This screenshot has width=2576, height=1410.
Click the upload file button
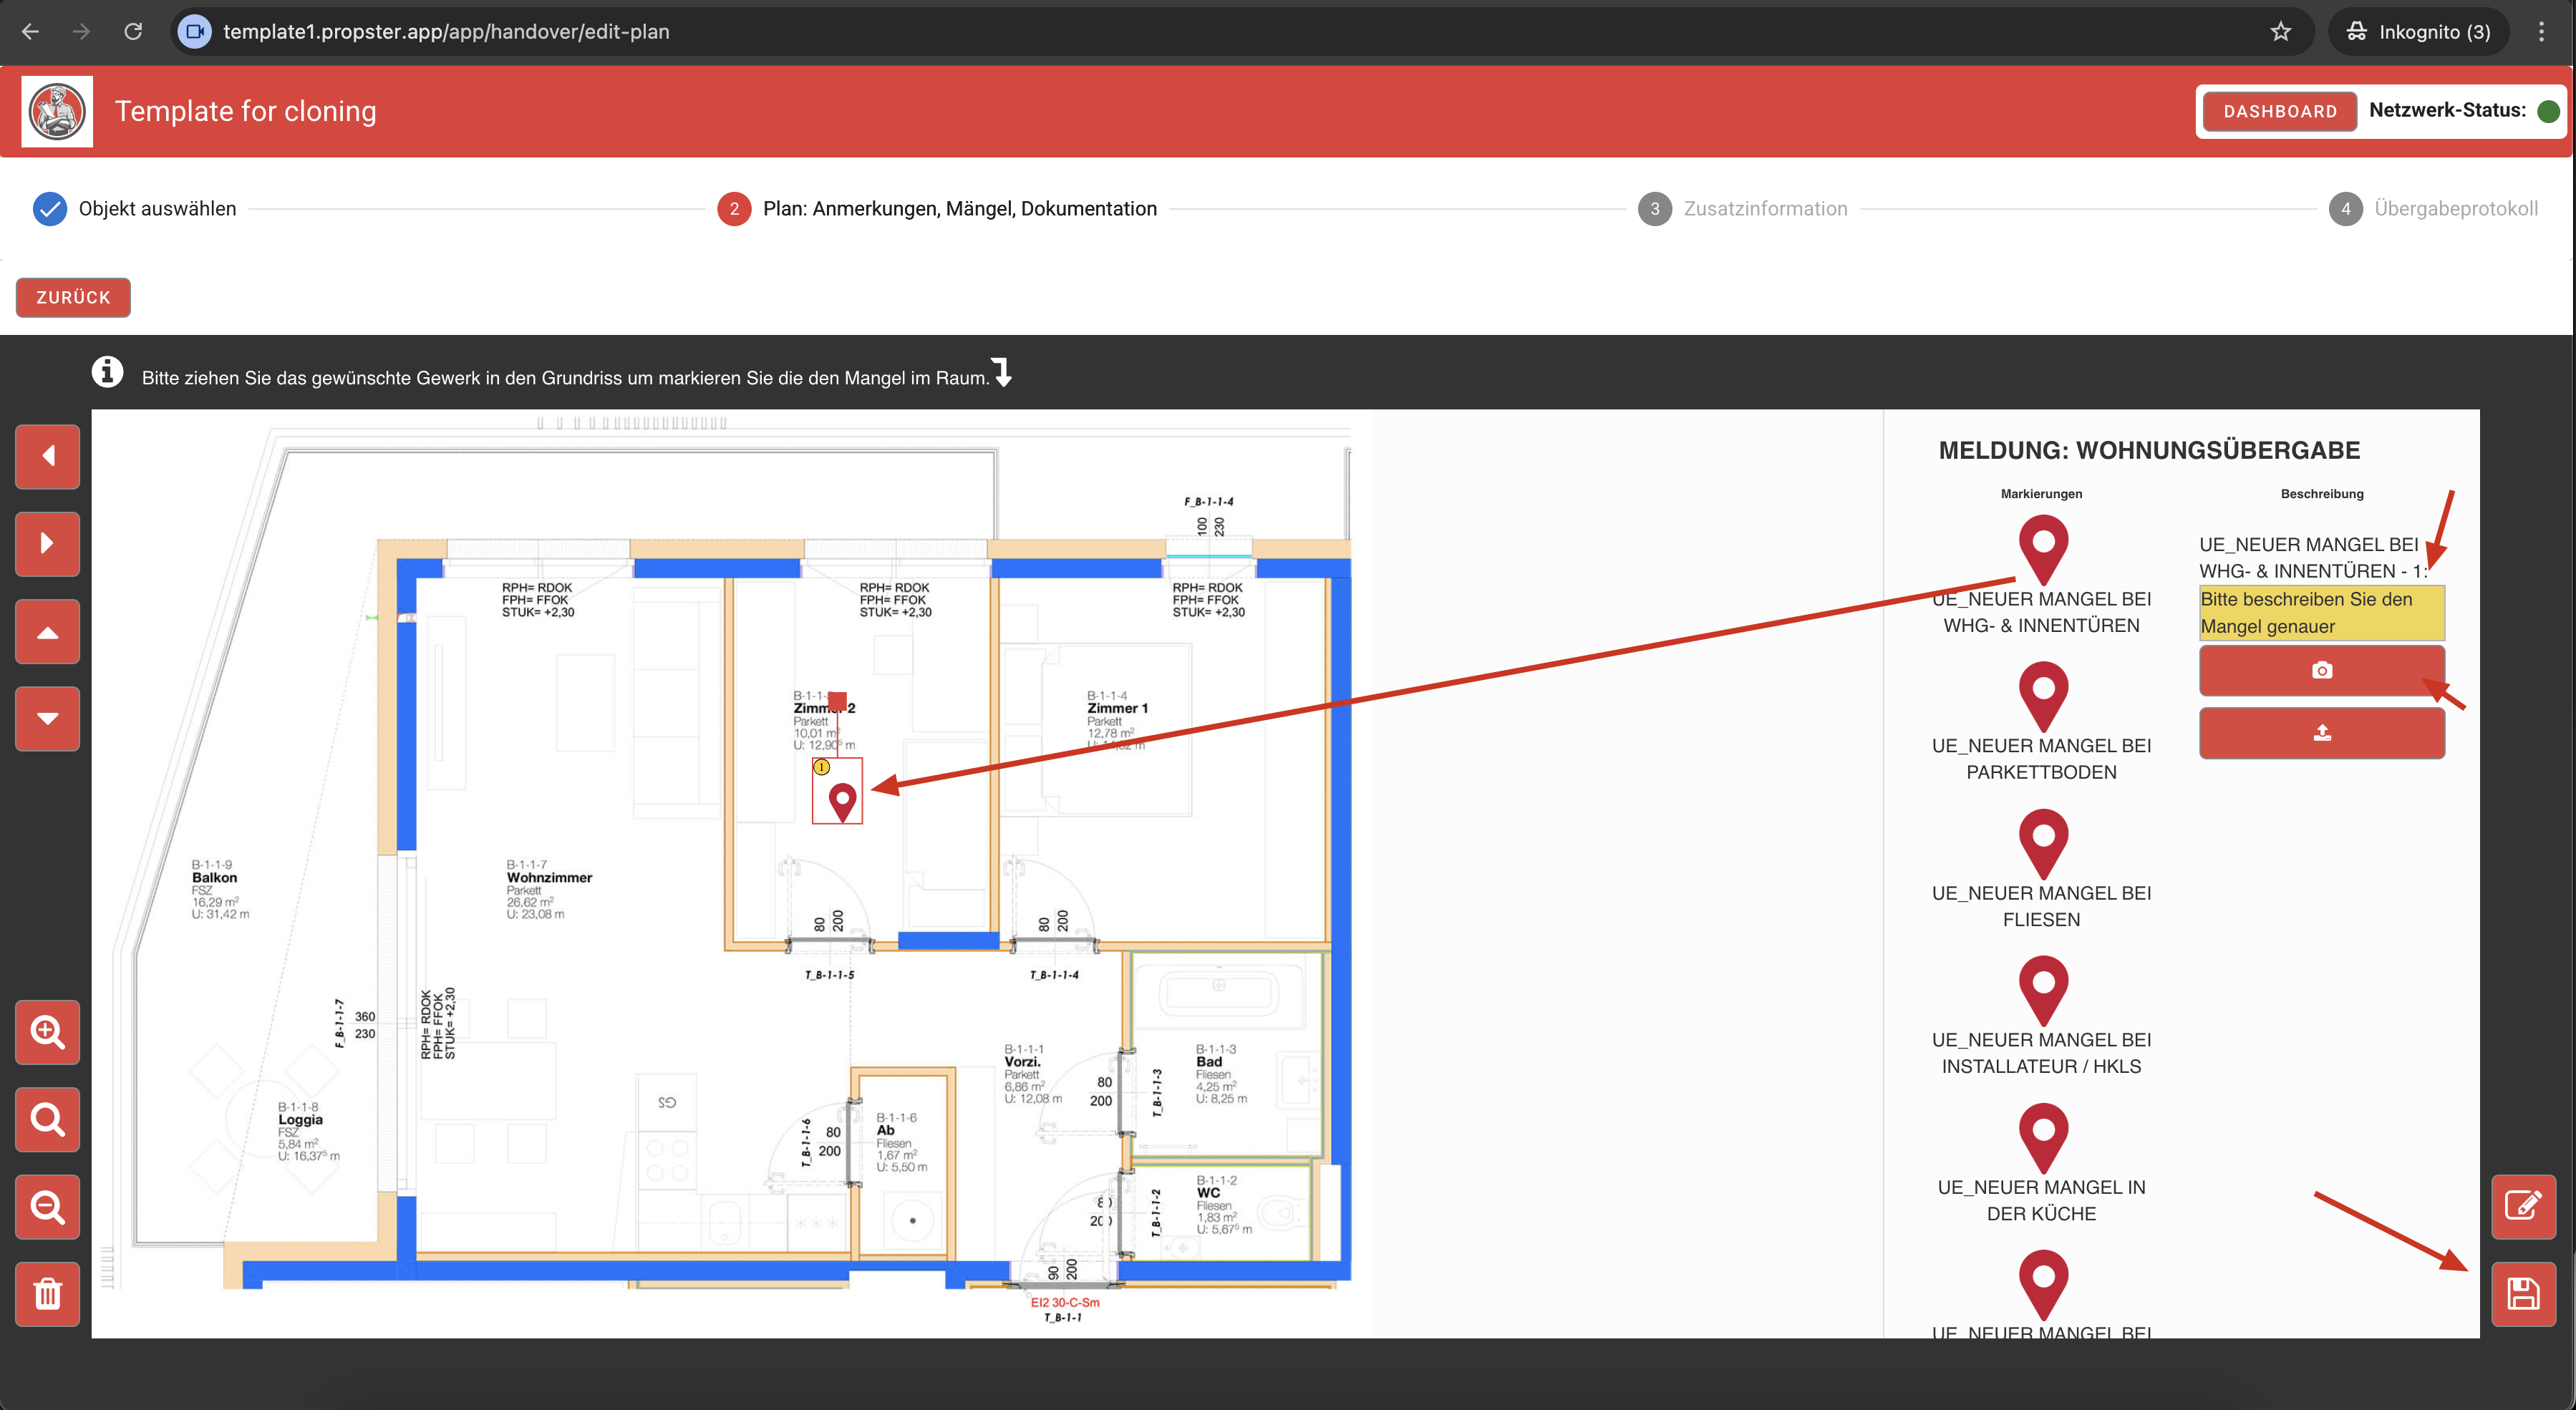click(x=2321, y=733)
